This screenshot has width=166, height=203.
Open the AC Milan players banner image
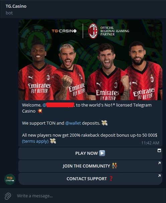(x=90, y=60)
